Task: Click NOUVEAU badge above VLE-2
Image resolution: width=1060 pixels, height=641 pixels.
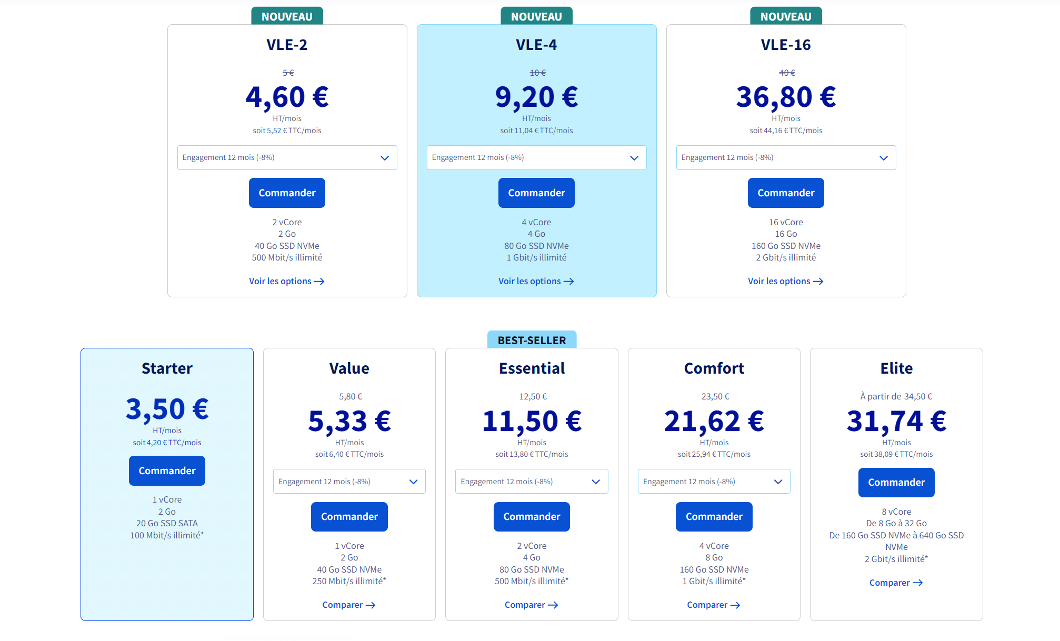Action: pyautogui.click(x=287, y=16)
